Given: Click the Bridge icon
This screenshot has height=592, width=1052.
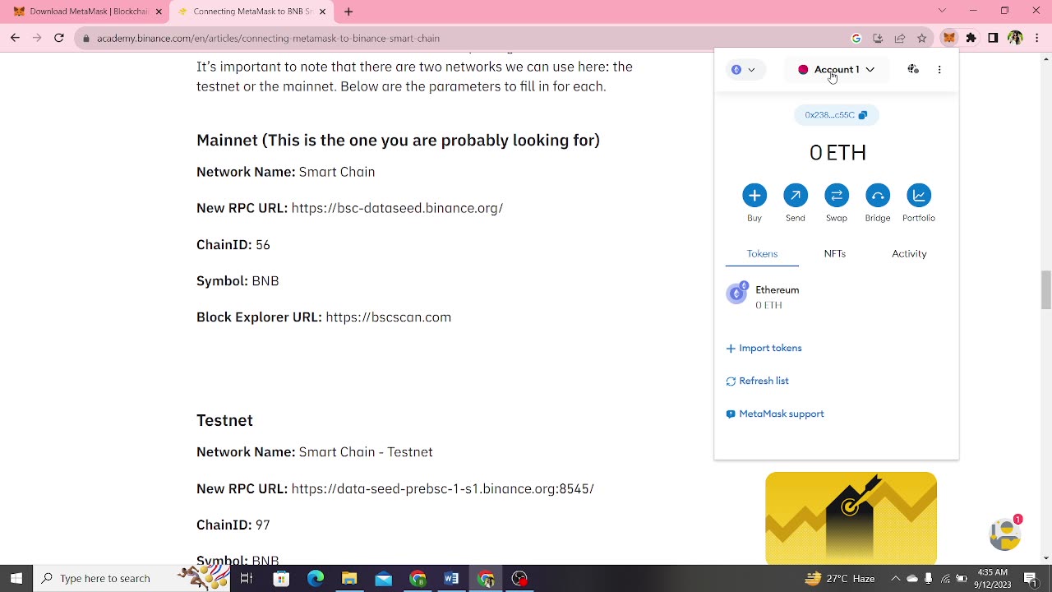Looking at the screenshot, I should coord(878,195).
